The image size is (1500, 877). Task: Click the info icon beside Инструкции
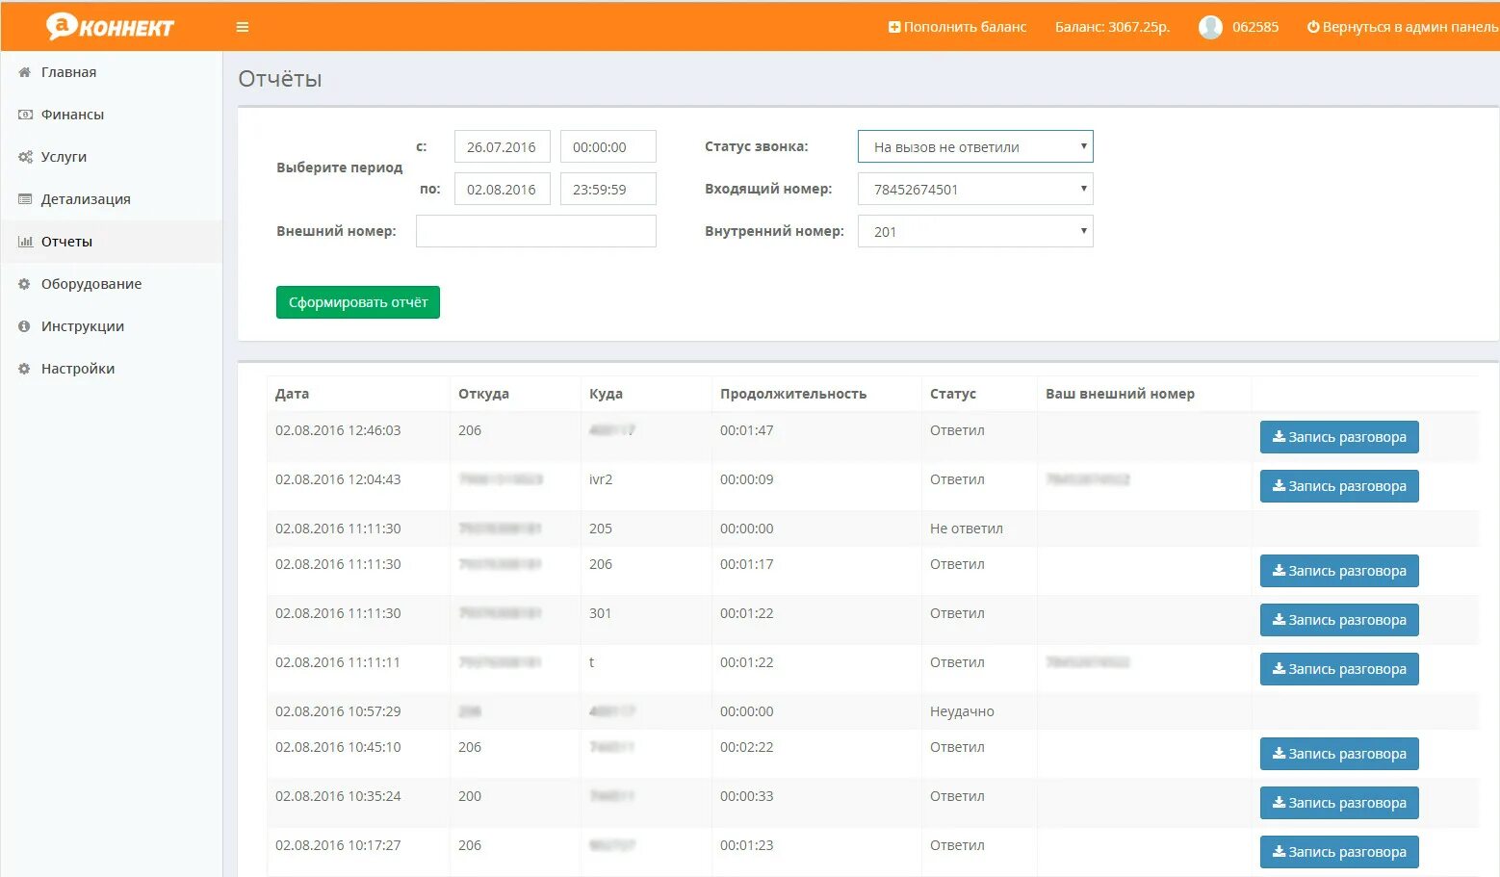point(24,326)
